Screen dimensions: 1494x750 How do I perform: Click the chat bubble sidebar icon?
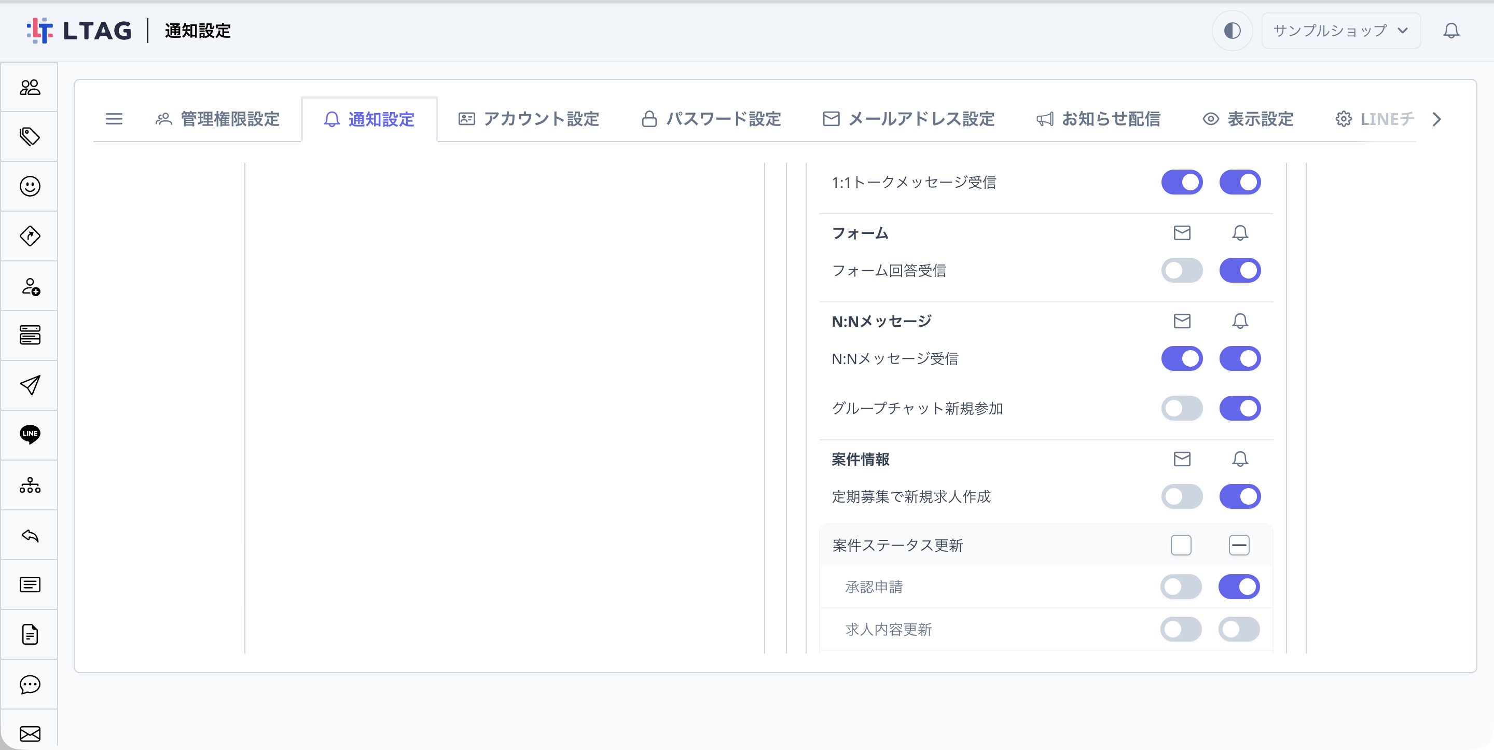point(30,685)
